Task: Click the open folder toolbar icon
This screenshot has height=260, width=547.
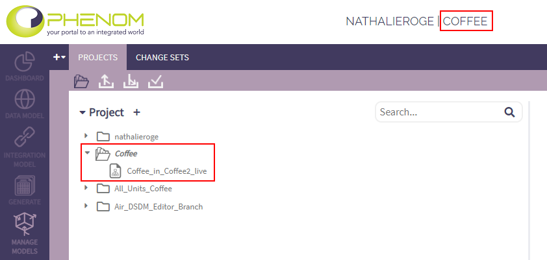Action: pyautogui.click(x=81, y=81)
